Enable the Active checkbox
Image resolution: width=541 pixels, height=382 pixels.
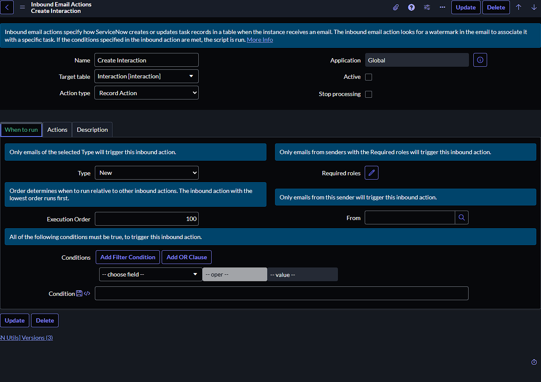tap(369, 77)
